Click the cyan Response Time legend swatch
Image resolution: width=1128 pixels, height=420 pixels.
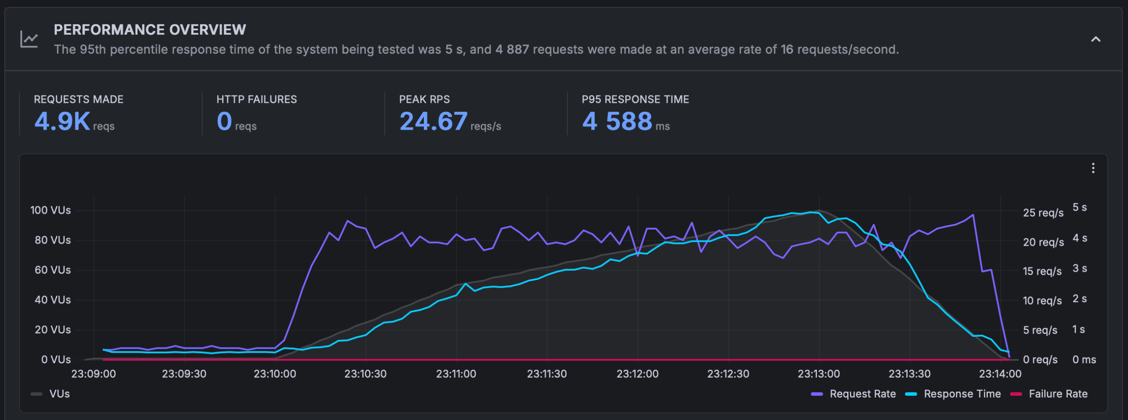(911, 394)
